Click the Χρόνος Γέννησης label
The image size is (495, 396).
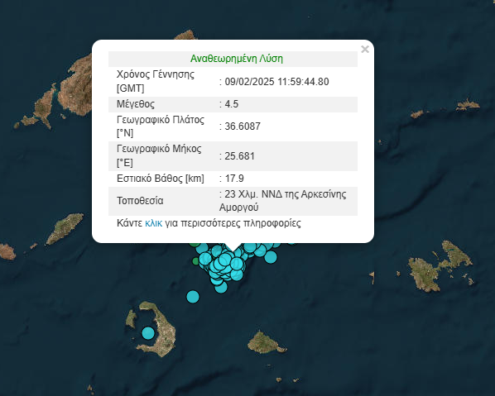[x=156, y=74]
